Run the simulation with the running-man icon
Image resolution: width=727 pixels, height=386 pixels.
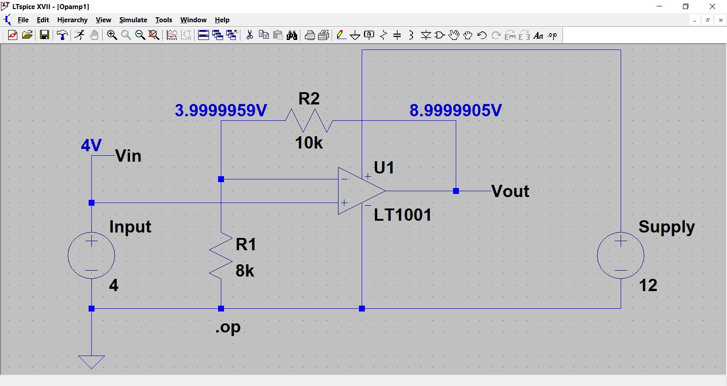(x=80, y=35)
